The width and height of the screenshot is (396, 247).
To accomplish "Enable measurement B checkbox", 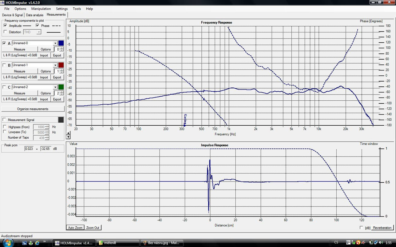I will tap(4, 65).
